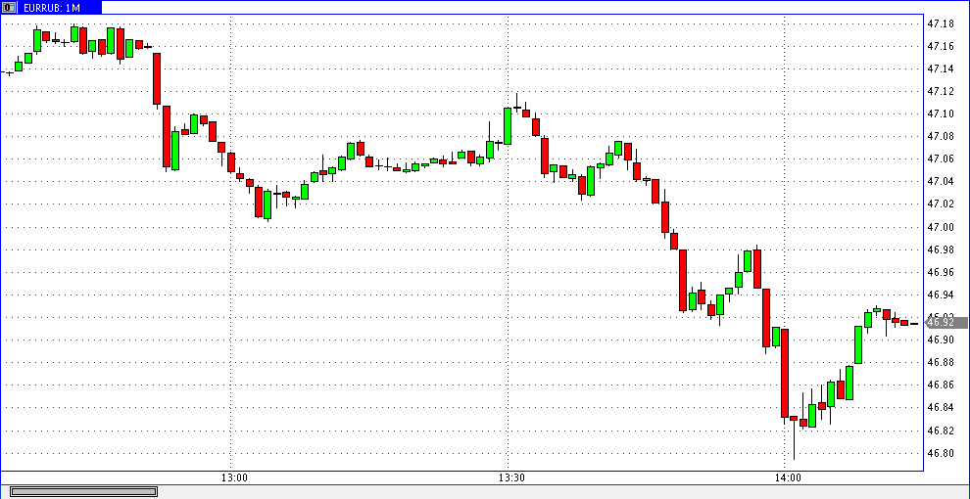Select the first candle at the chart's left edge

pos(10,72)
